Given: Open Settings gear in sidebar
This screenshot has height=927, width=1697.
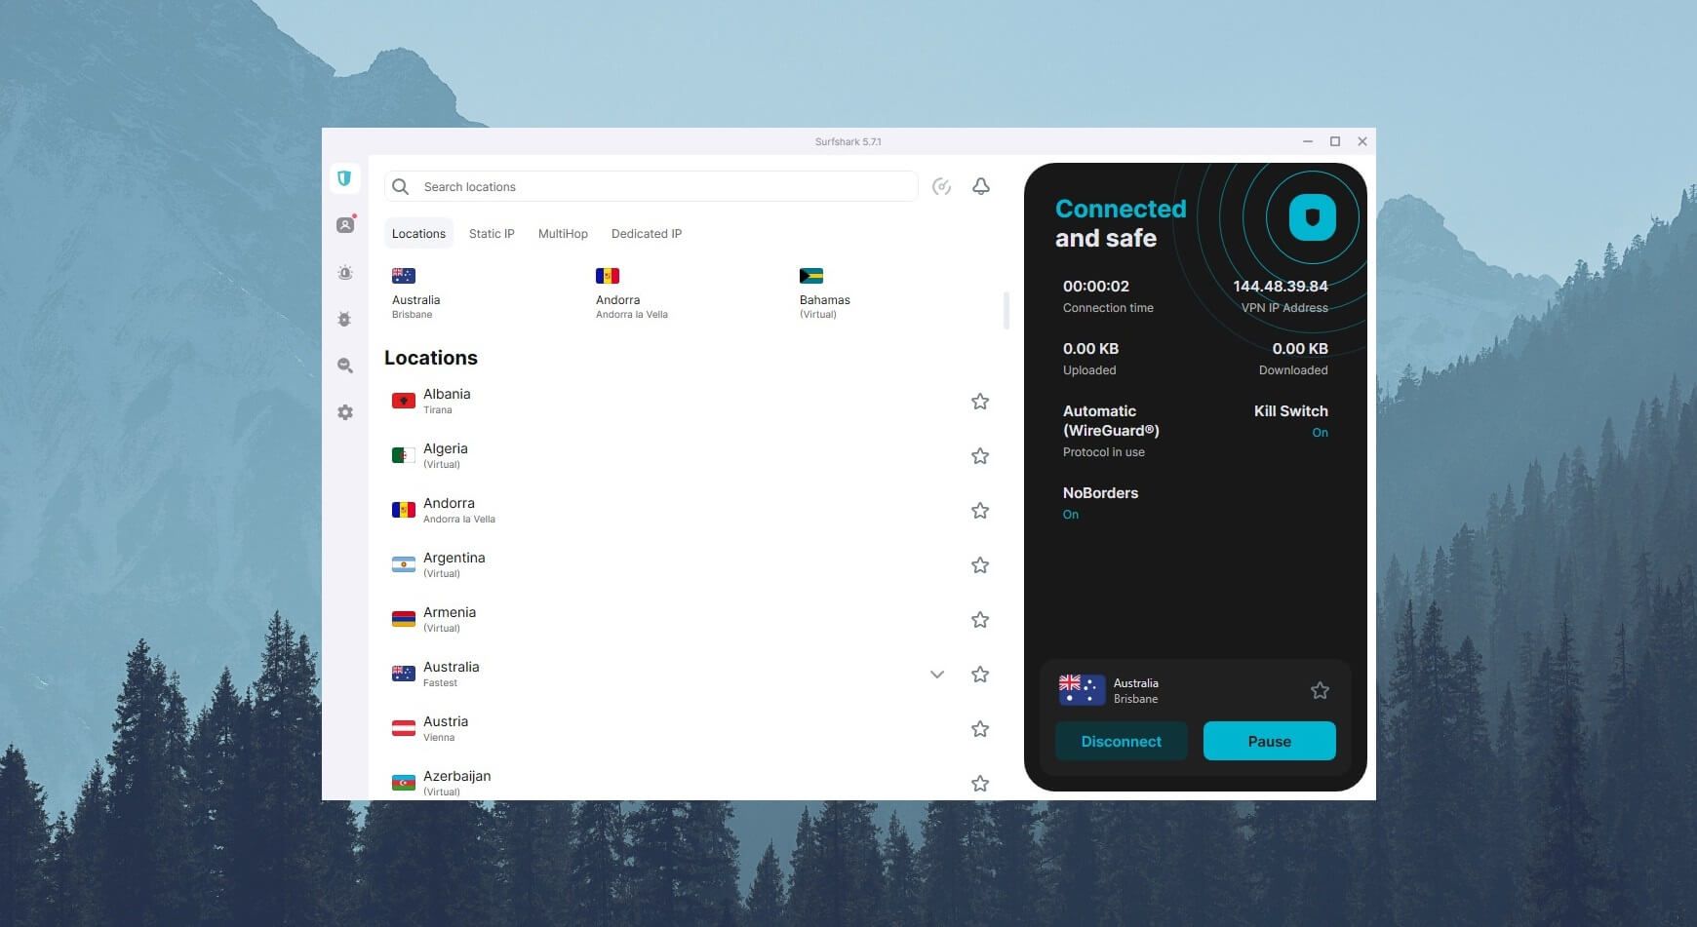Looking at the screenshot, I should (345, 412).
